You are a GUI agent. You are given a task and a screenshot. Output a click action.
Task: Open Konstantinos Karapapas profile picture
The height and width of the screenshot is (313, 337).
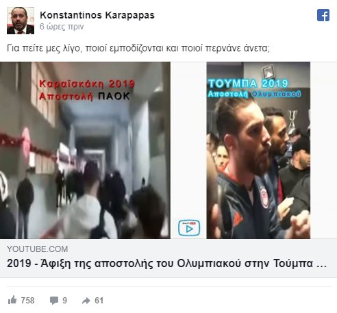21,21
